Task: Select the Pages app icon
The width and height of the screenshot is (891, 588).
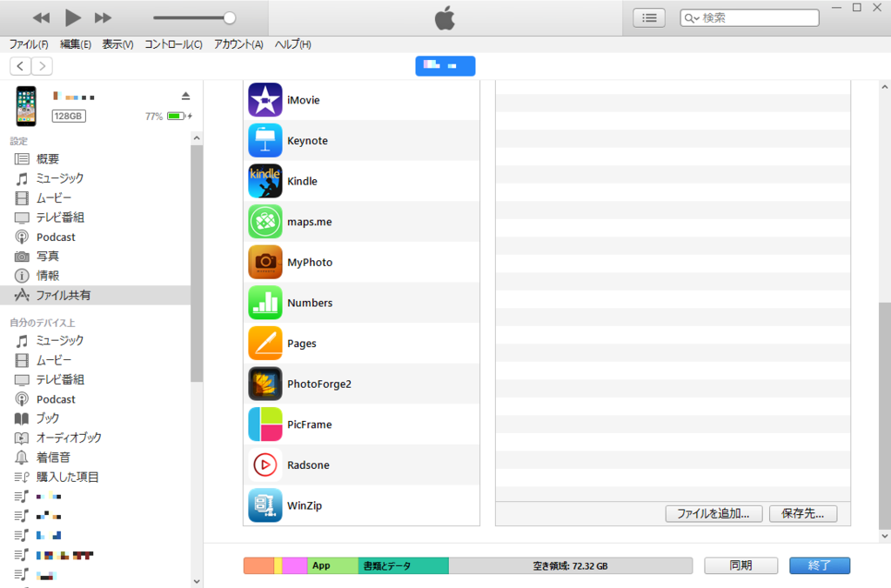Action: pyautogui.click(x=265, y=343)
